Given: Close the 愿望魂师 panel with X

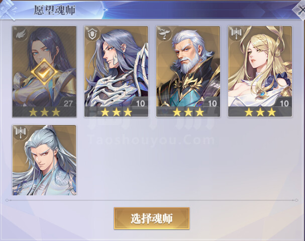Looking at the screenshot, I should coord(299,10).
